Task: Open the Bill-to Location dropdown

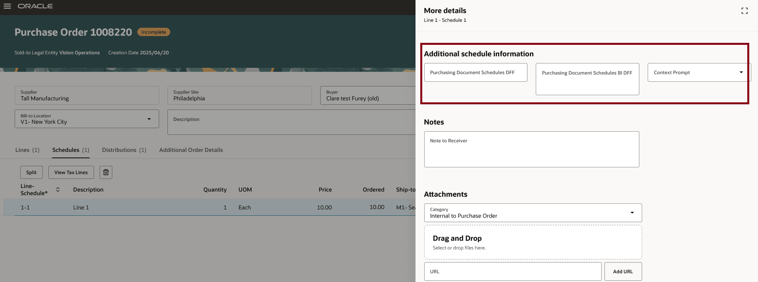Action: (x=149, y=119)
